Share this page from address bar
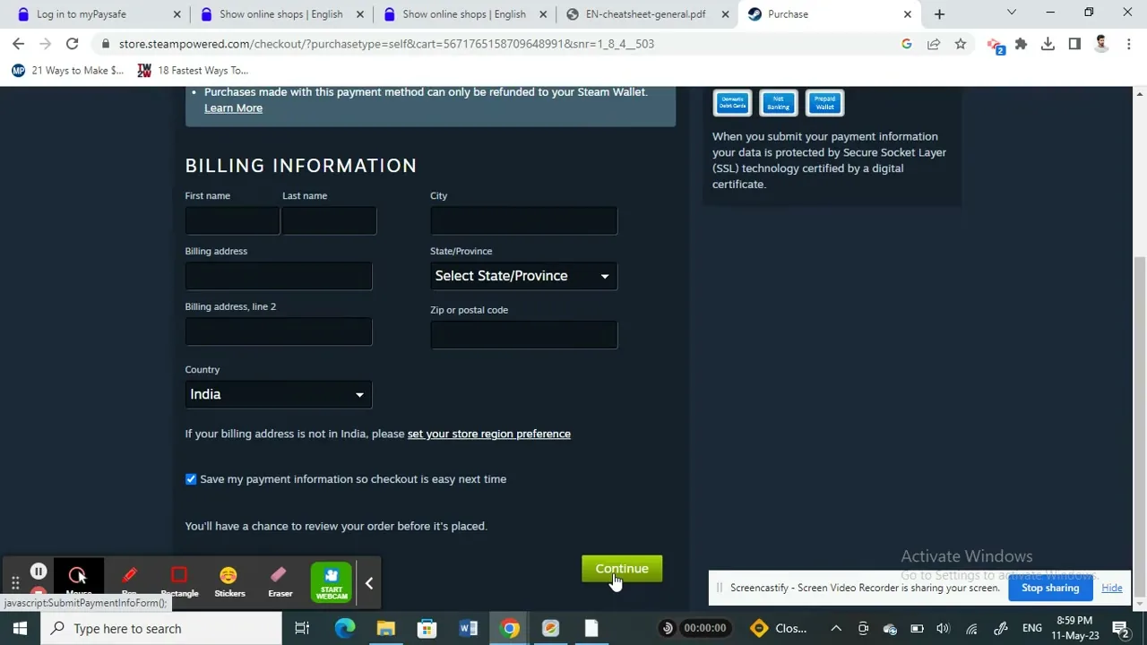The image size is (1147, 645). pos(934,43)
